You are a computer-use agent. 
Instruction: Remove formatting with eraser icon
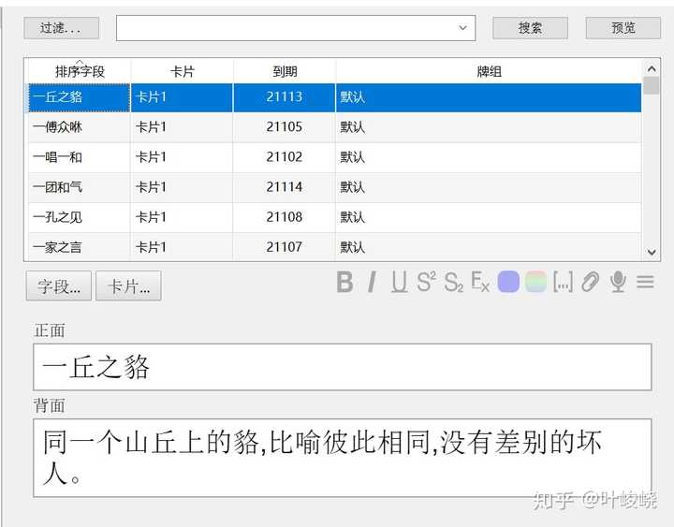pyautogui.click(x=480, y=283)
